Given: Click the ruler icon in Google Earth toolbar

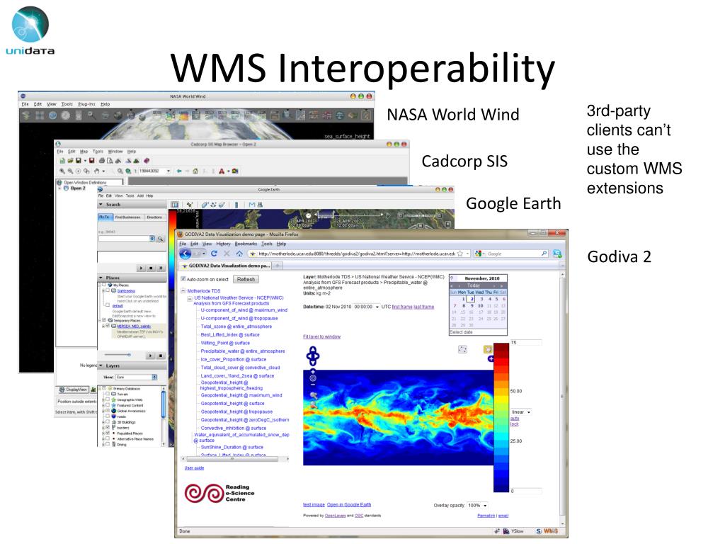Looking at the screenshot, I should tap(236, 205).
